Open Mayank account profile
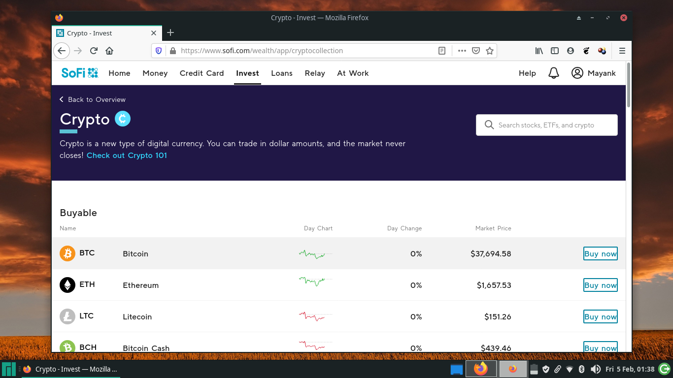673x378 pixels. pos(594,73)
